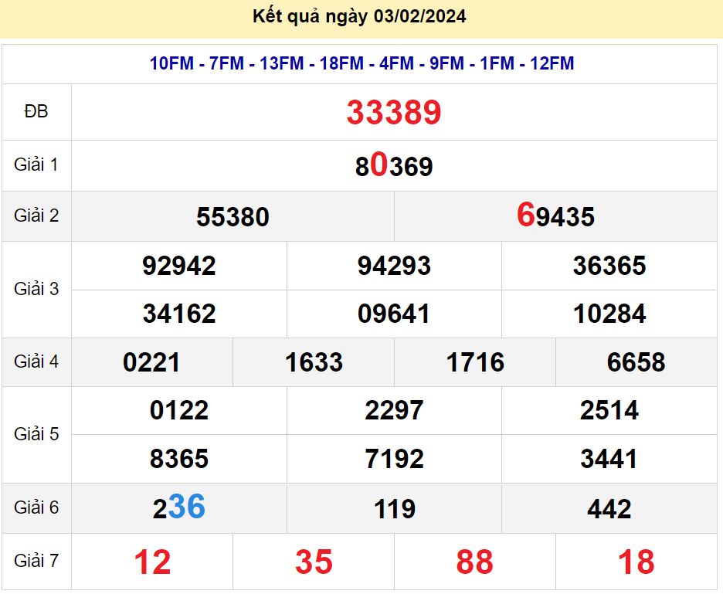
Task: Select the Giải 1 number 80369
Action: 394,166
